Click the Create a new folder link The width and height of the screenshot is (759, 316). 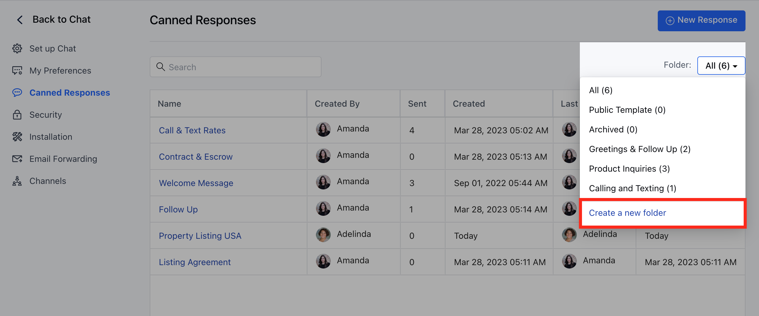tap(627, 213)
